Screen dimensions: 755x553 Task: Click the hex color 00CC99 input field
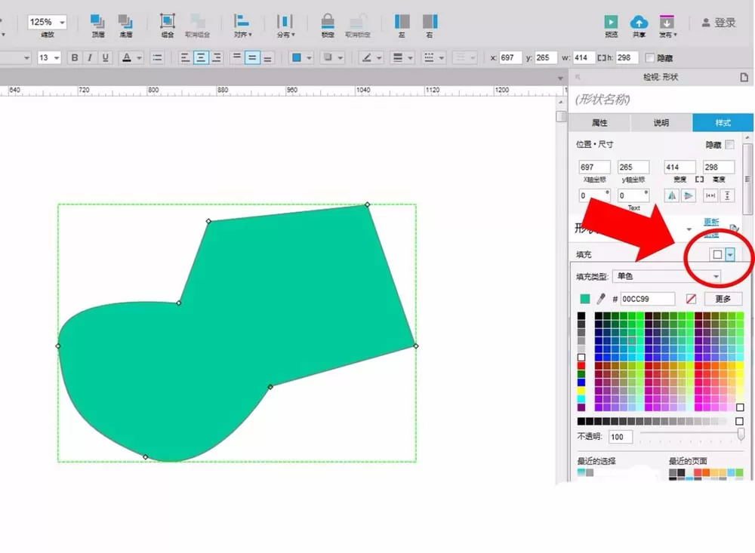click(x=647, y=299)
